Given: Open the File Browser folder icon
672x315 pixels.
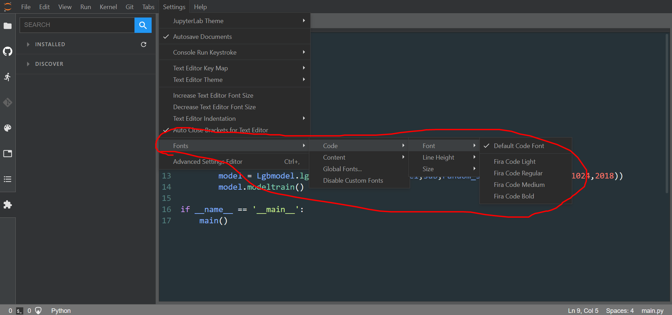Looking at the screenshot, I should (7, 26).
